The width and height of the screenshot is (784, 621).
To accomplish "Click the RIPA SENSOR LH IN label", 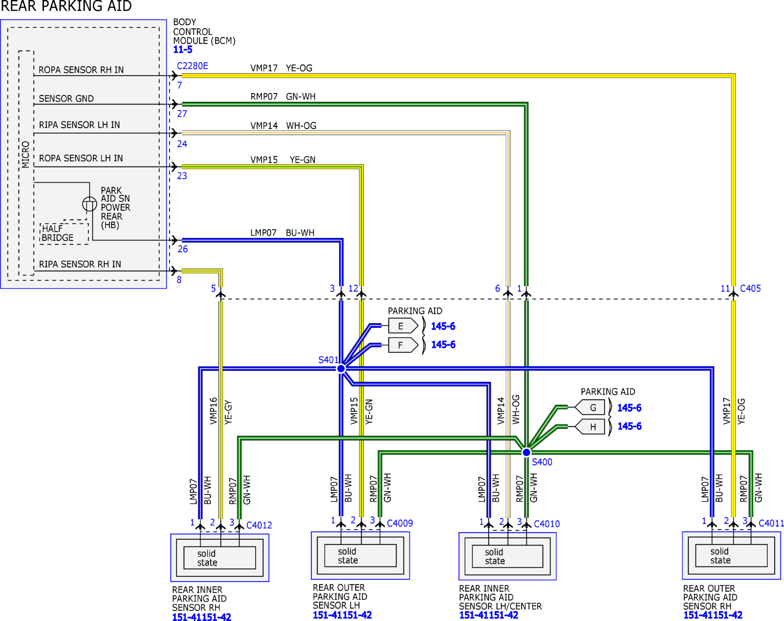I will coord(80,125).
